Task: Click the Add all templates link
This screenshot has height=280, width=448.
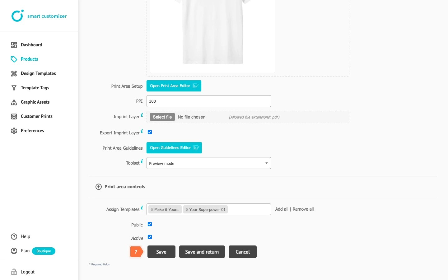Action: click(282, 209)
